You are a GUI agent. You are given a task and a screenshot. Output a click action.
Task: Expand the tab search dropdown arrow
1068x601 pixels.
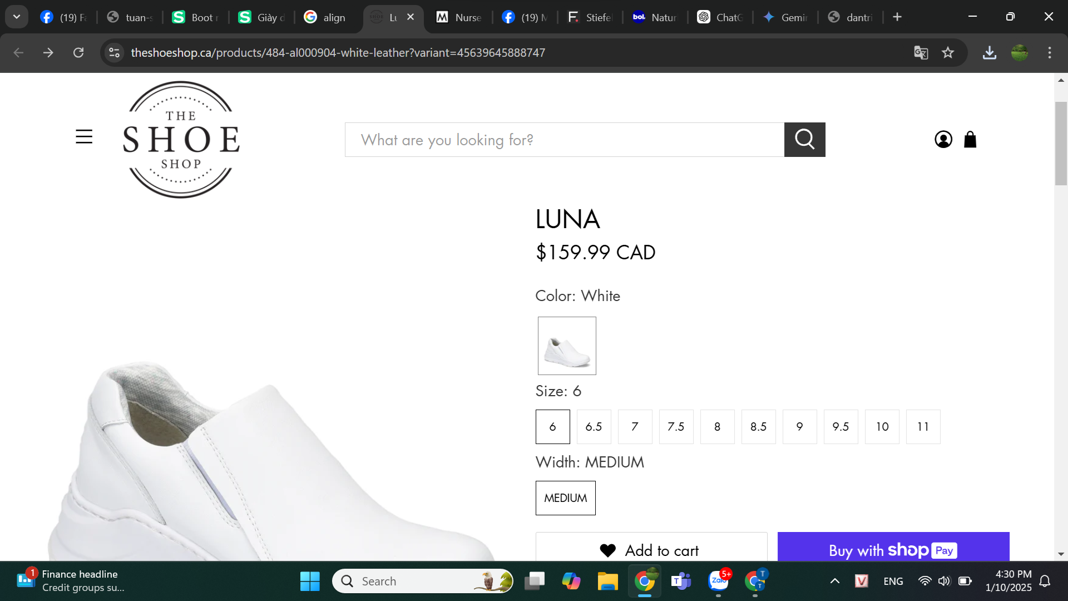coord(17,17)
